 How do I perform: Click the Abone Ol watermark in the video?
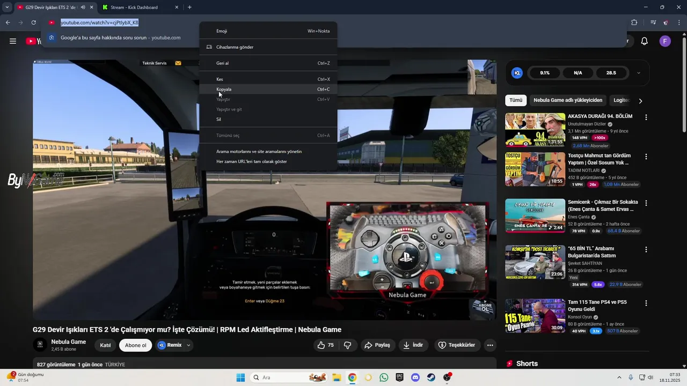[483, 308]
